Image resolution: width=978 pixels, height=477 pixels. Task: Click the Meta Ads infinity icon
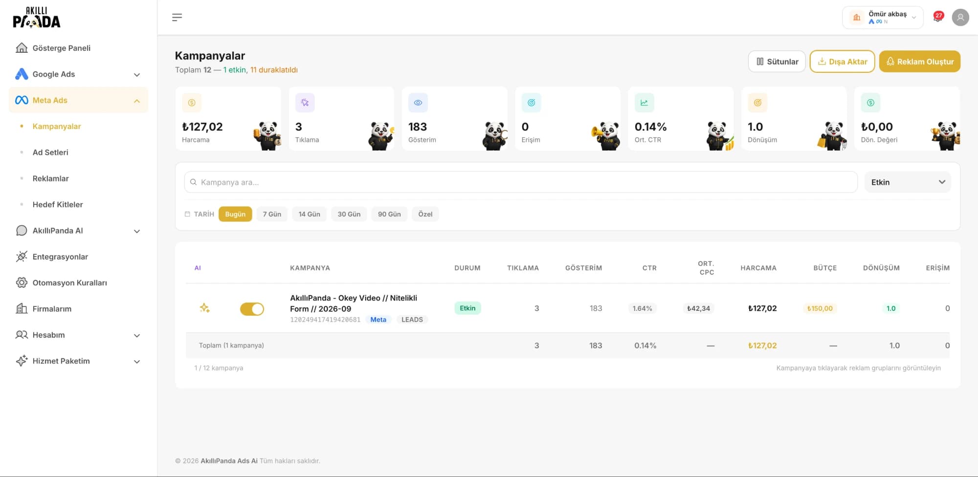click(x=22, y=100)
